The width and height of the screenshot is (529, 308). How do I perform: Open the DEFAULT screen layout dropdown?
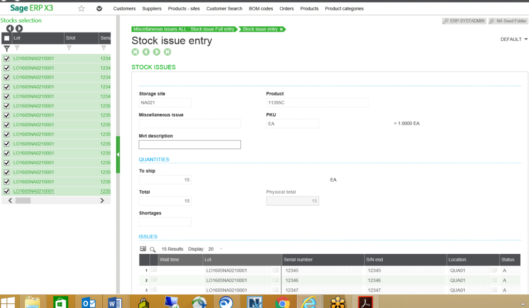pos(513,39)
